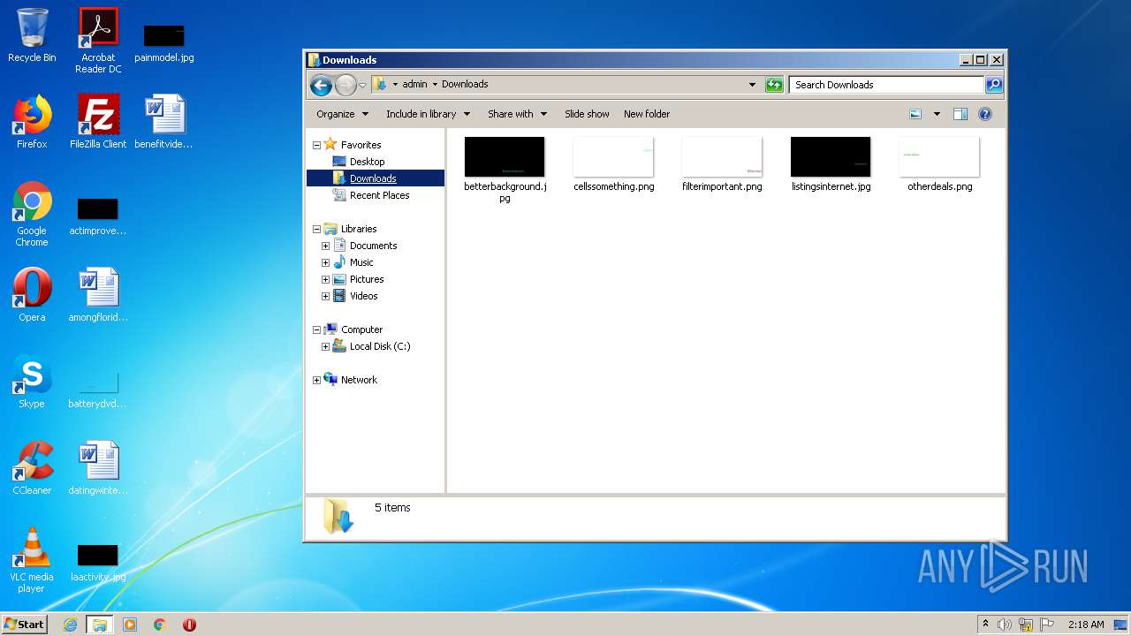Select the datingwinte Word document
Screen dimensions: 1131x636
click(x=98, y=468)
